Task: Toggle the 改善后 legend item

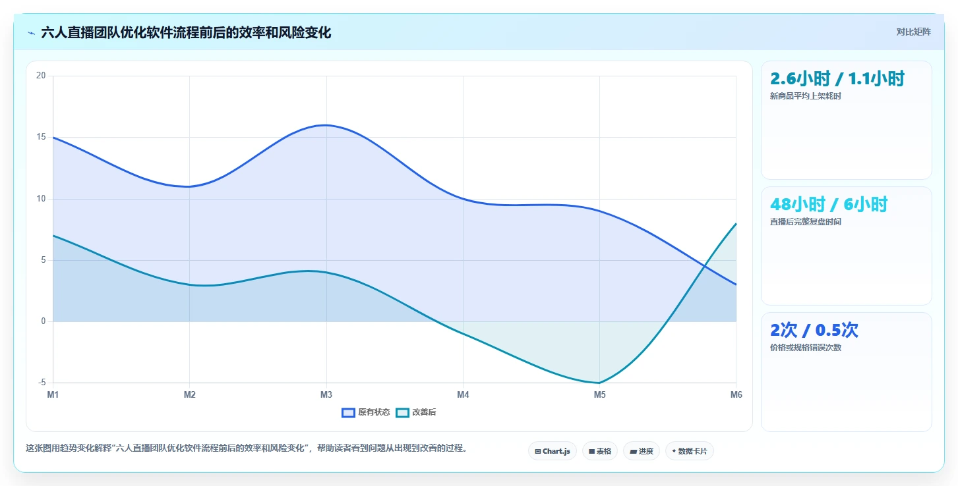Action: tap(416, 412)
